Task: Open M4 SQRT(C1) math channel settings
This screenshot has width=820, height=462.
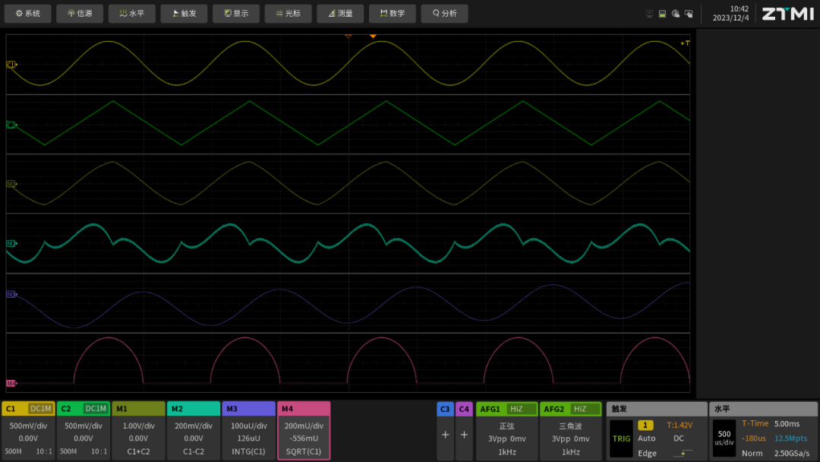Action: [x=304, y=430]
